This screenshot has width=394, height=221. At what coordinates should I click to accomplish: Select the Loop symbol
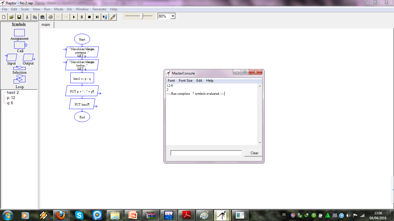[x=20, y=79]
